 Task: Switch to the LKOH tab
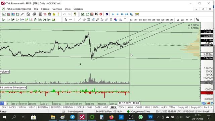coord(130,107)
